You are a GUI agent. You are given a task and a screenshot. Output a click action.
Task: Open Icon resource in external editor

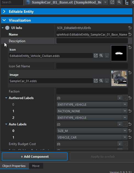[96, 56]
